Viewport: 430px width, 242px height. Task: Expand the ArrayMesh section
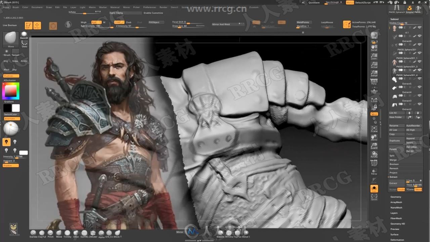[396, 202]
